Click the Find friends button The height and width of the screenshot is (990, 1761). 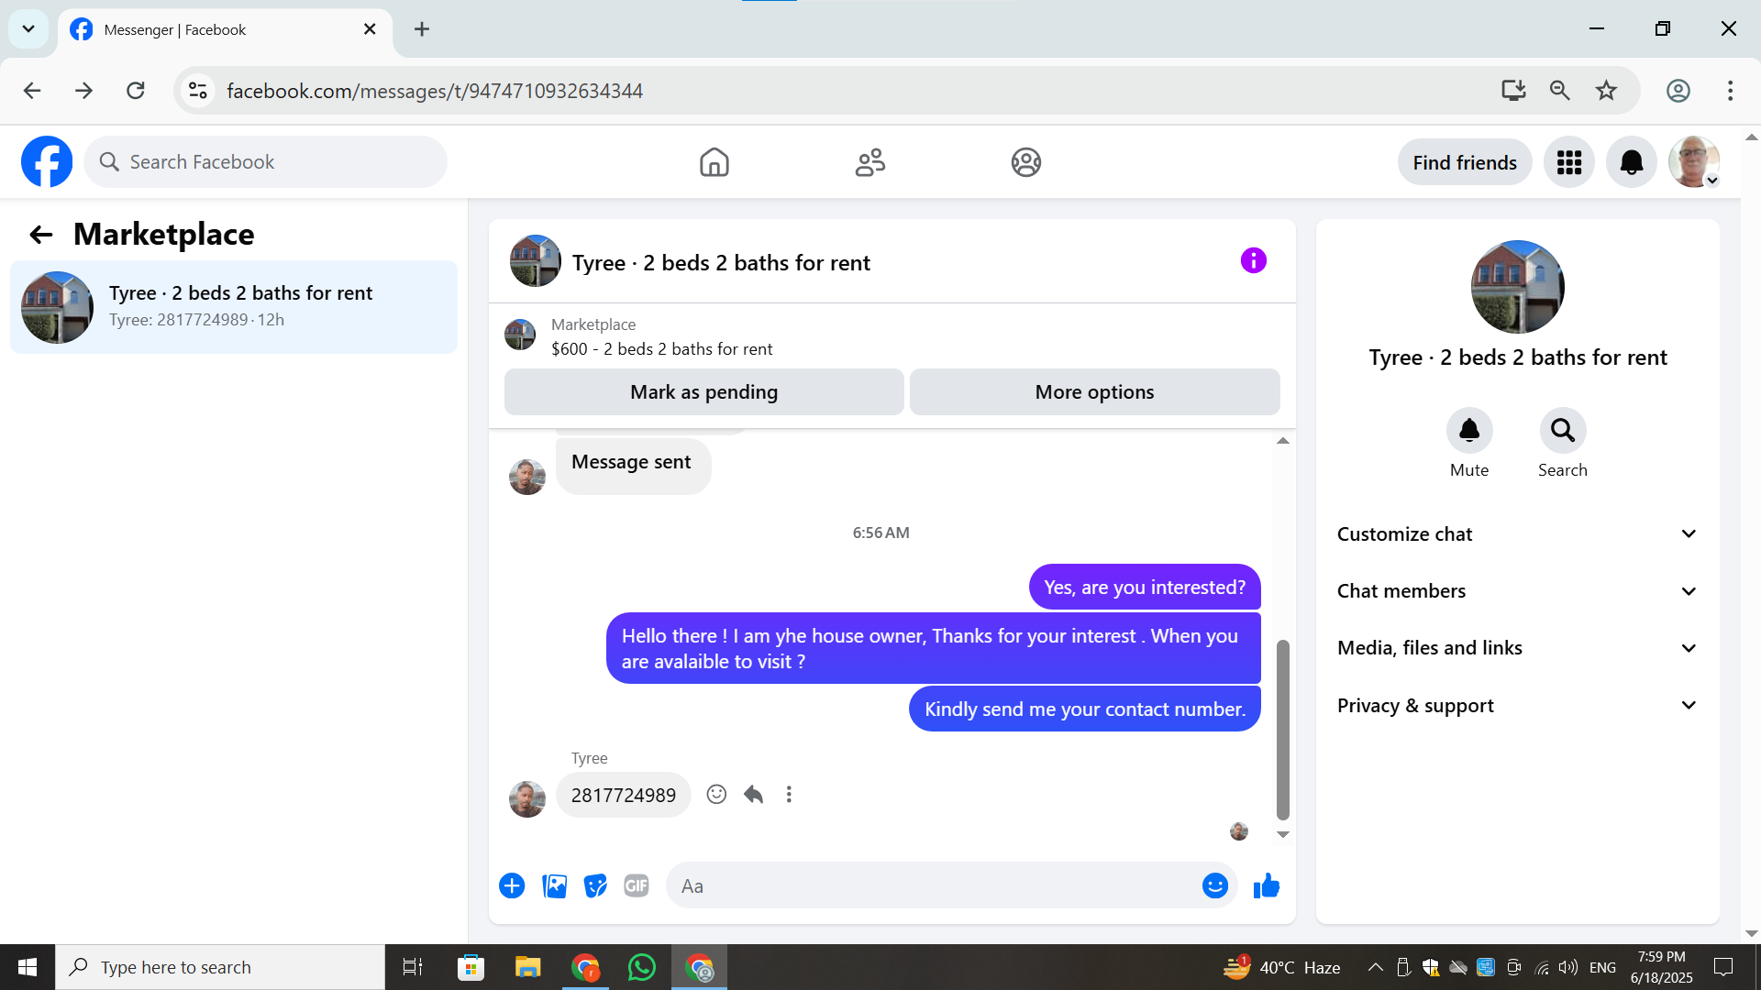(1465, 162)
